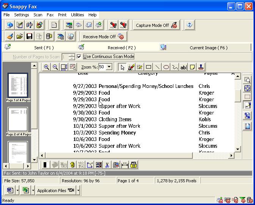Image resolution: width=255 pixels, height=205 pixels.
Task: Open the Fax menu
Action: 50,15
